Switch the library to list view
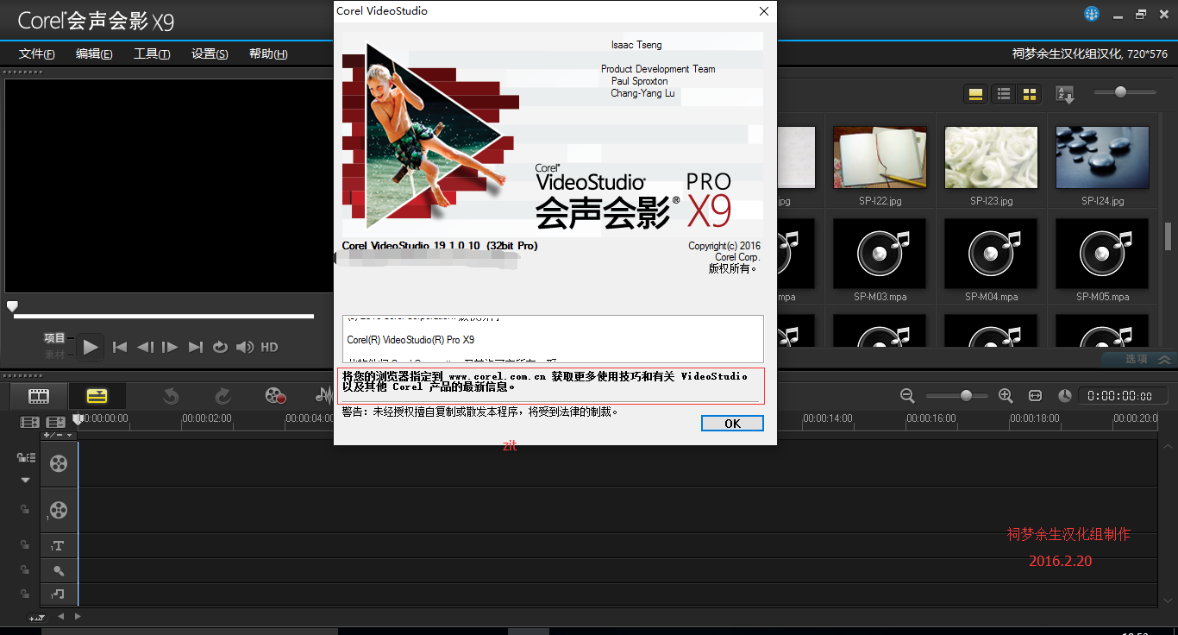Viewport: 1178px width, 635px height. (x=1003, y=94)
